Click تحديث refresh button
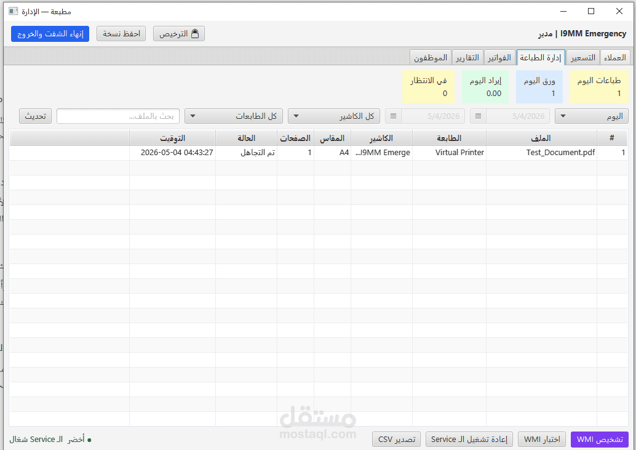636x450 pixels. point(35,116)
